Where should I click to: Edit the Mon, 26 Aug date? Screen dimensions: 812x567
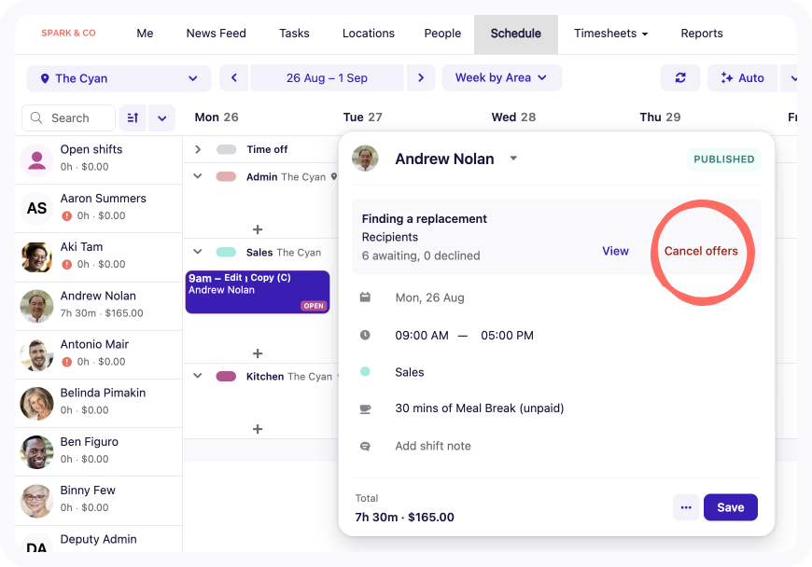429,298
